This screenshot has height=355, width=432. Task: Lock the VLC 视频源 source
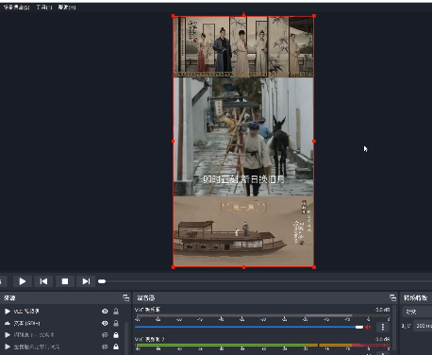point(116,312)
